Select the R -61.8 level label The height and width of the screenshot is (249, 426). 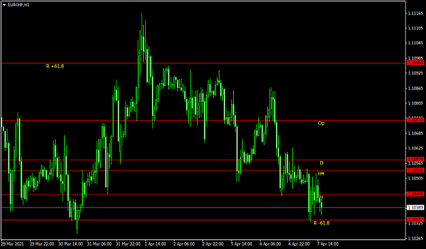tap(322, 223)
